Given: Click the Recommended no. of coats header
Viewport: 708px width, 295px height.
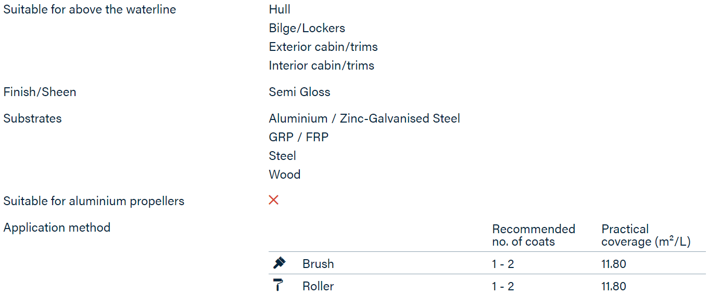Looking at the screenshot, I should tap(534, 235).
